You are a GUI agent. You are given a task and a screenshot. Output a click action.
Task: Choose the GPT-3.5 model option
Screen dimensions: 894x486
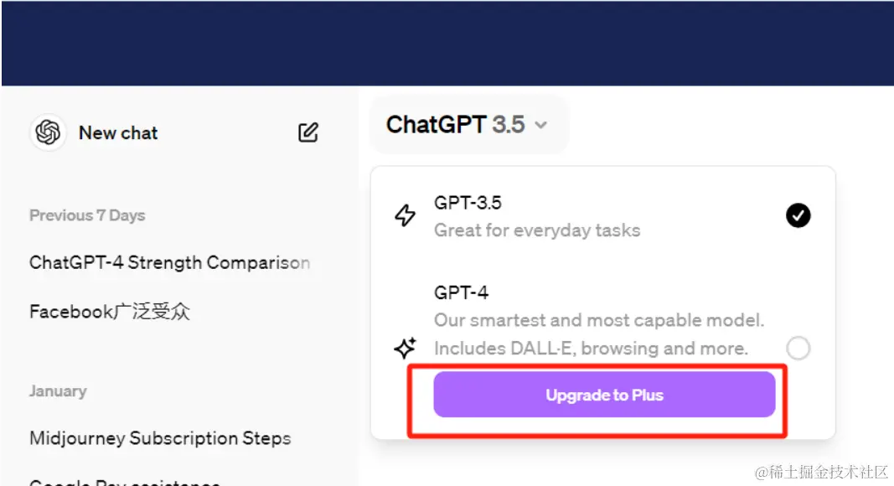coord(468,203)
